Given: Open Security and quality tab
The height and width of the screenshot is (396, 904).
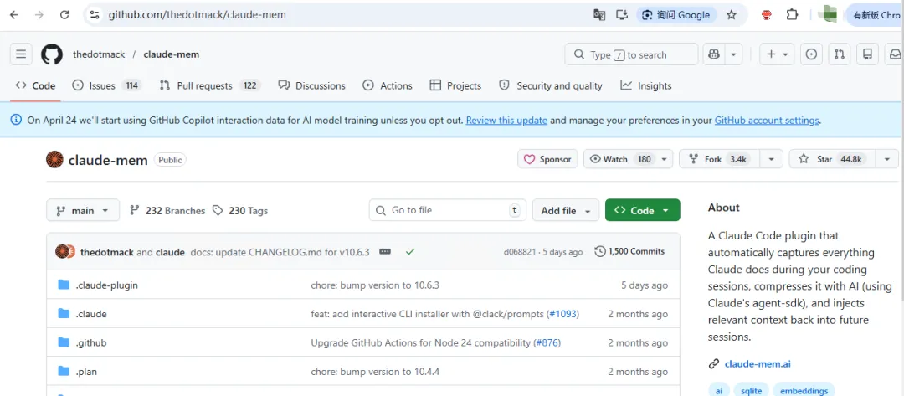Looking at the screenshot, I should [551, 86].
